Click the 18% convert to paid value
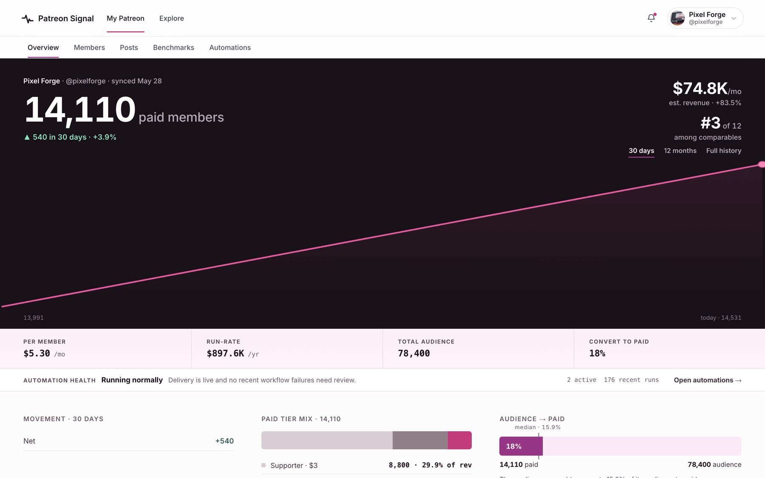 pos(597,354)
